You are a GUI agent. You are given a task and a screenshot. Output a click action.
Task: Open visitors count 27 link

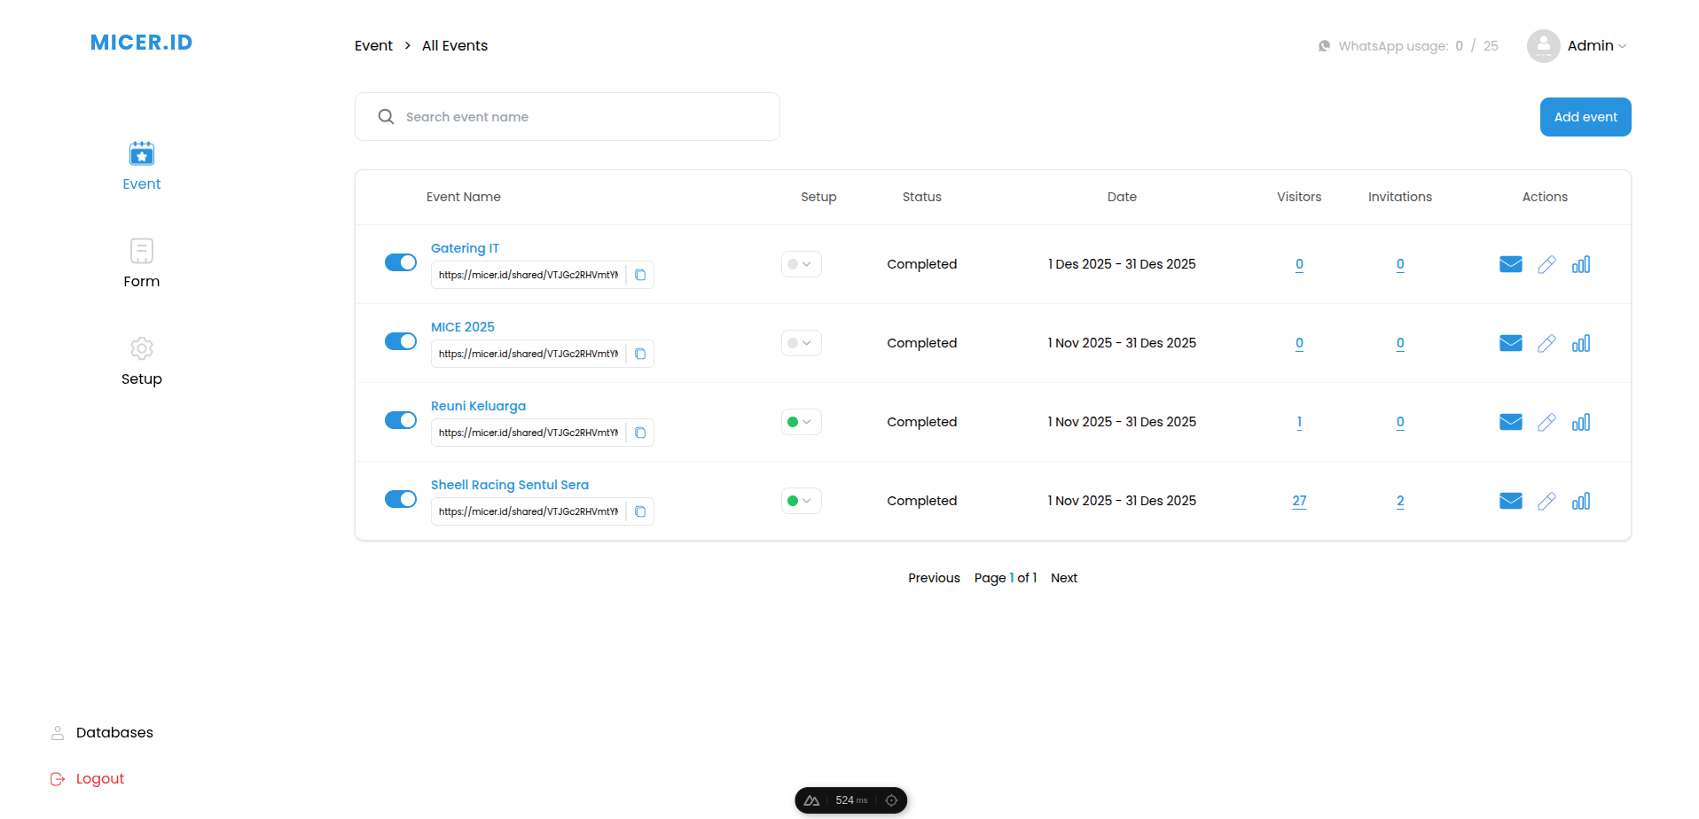coord(1299,501)
